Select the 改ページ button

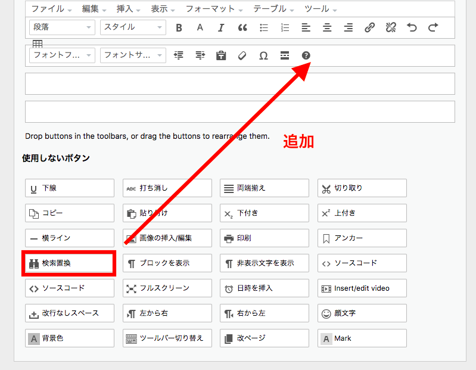(x=265, y=338)
